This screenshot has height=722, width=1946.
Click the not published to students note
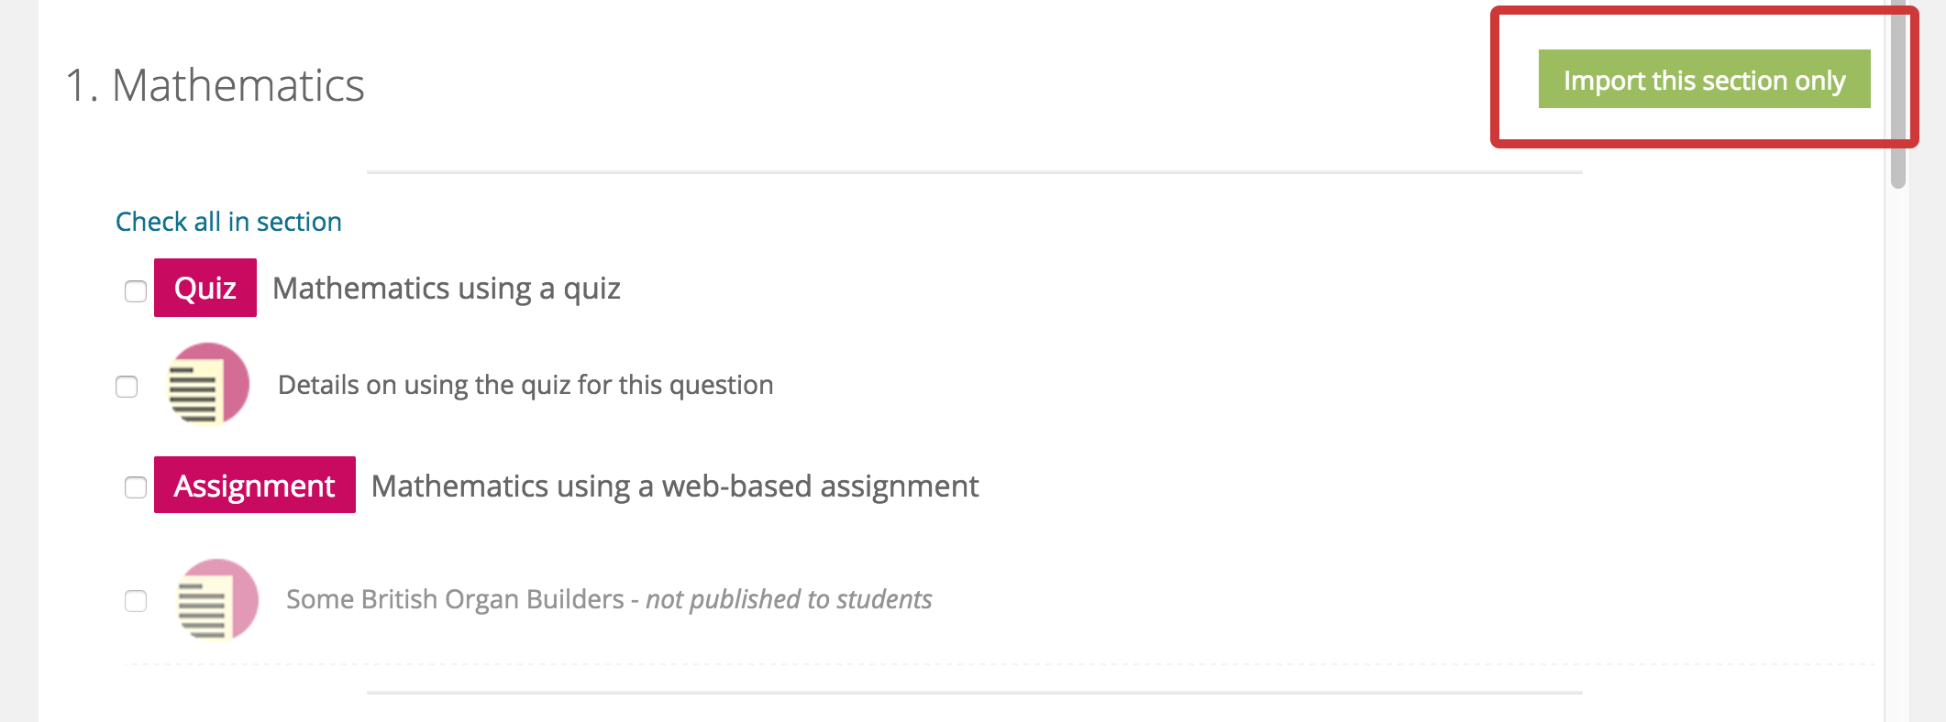point(789,599)
